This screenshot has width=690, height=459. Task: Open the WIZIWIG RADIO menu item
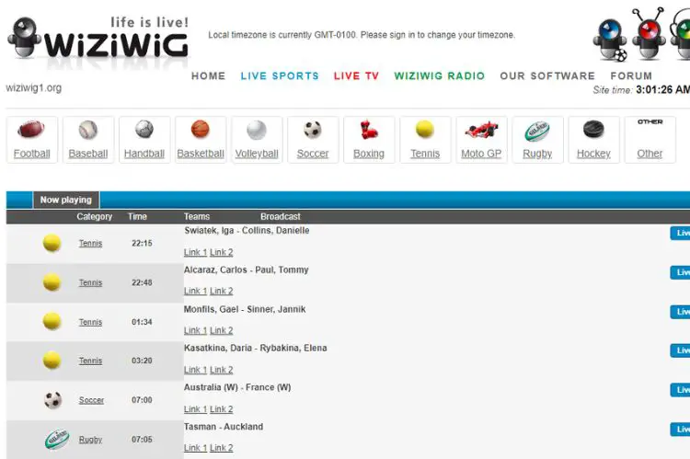[x=439, y=75]
